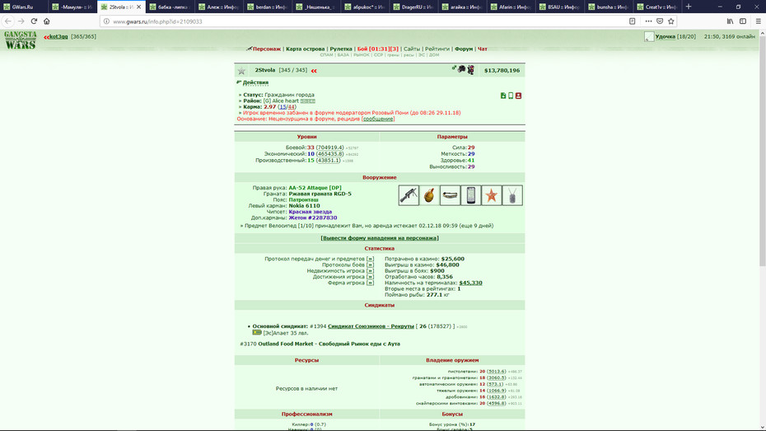This screenshot has height=431, width=766.
Task: Open Outland Food Market syndicate link
Action: pos(329,344)
